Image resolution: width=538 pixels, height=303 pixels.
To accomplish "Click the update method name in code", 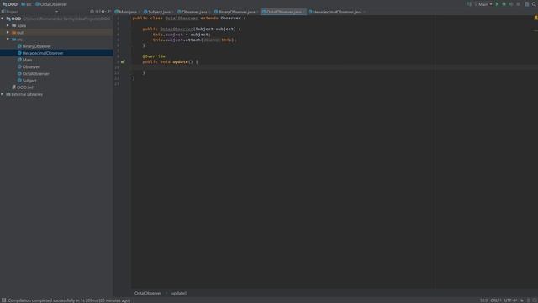I will tap(180, 61).
